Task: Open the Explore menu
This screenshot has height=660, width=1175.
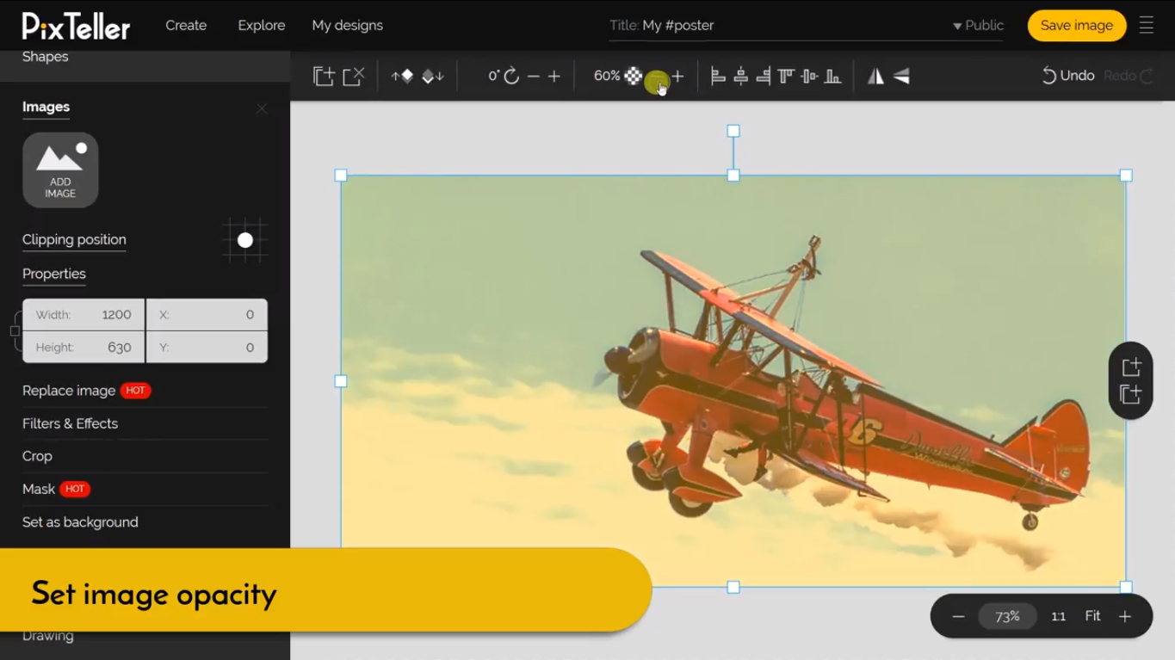Action: tap(261, 26)
